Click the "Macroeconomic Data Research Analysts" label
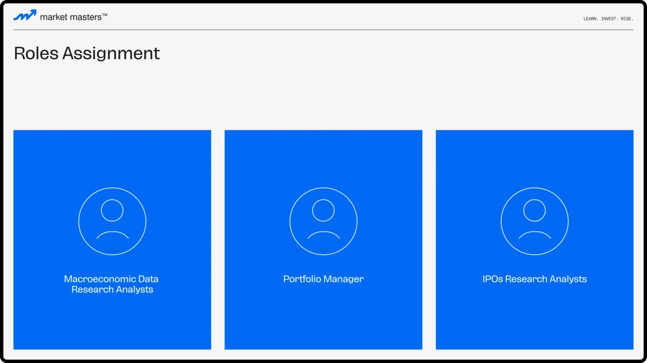Screen dimensions: 647x363 pos(112,284)
